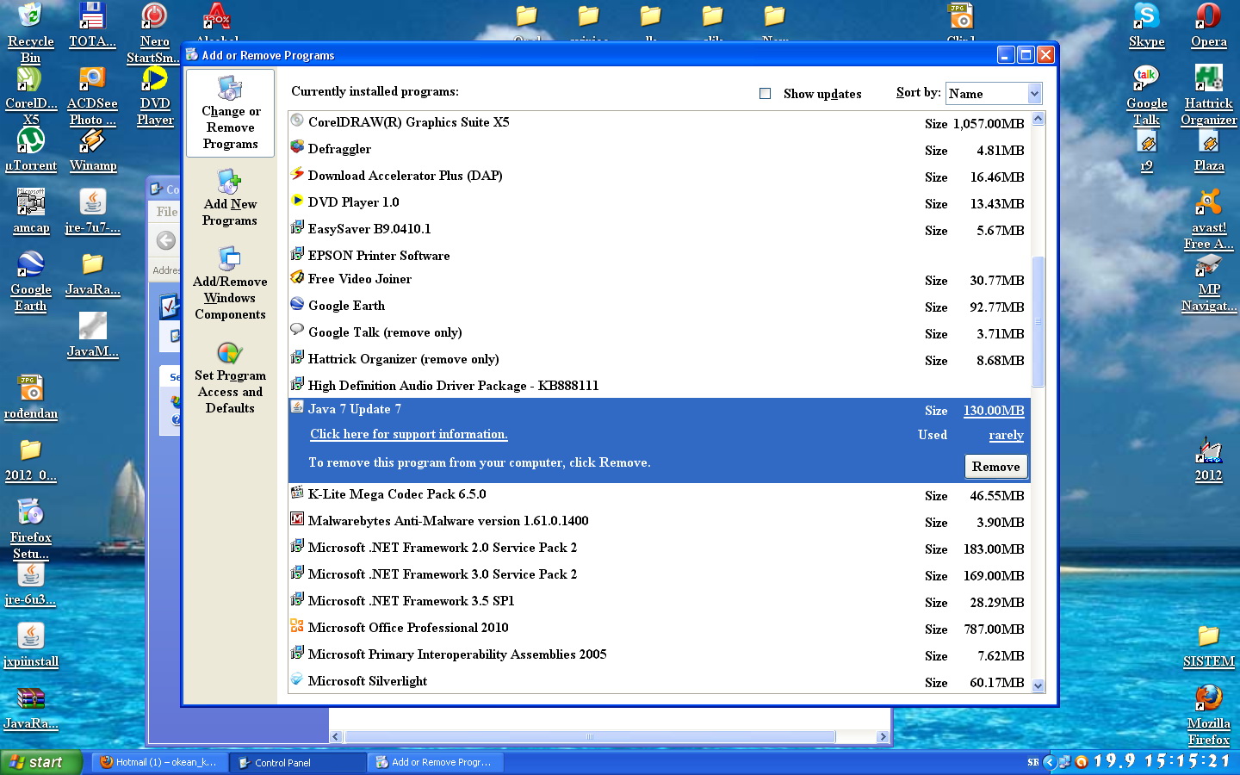Click Microsoft Office Professional 2010 icon
Image resolution: width=1240 pixels, height=775 pixels.
pyautogui.click(x=297, y=627)
